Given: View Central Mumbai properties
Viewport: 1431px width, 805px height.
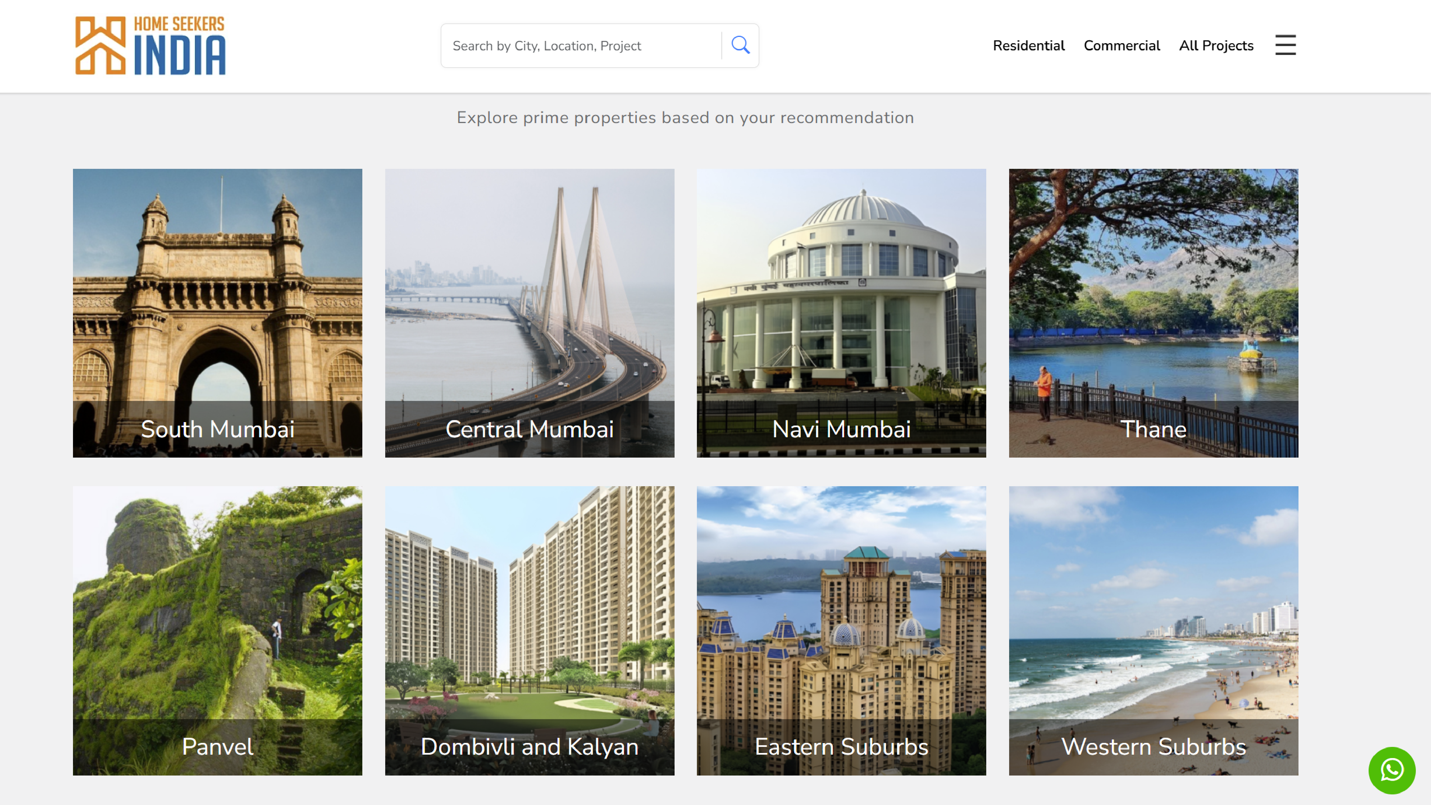Looking at the screenshot, I should (x=529, y=313).
